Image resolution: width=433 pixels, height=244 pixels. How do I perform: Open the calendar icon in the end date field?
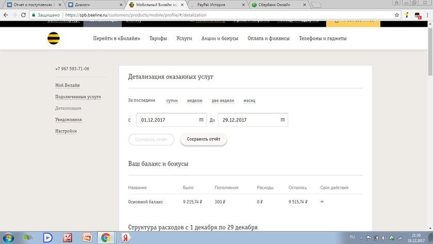coord(283,120)
